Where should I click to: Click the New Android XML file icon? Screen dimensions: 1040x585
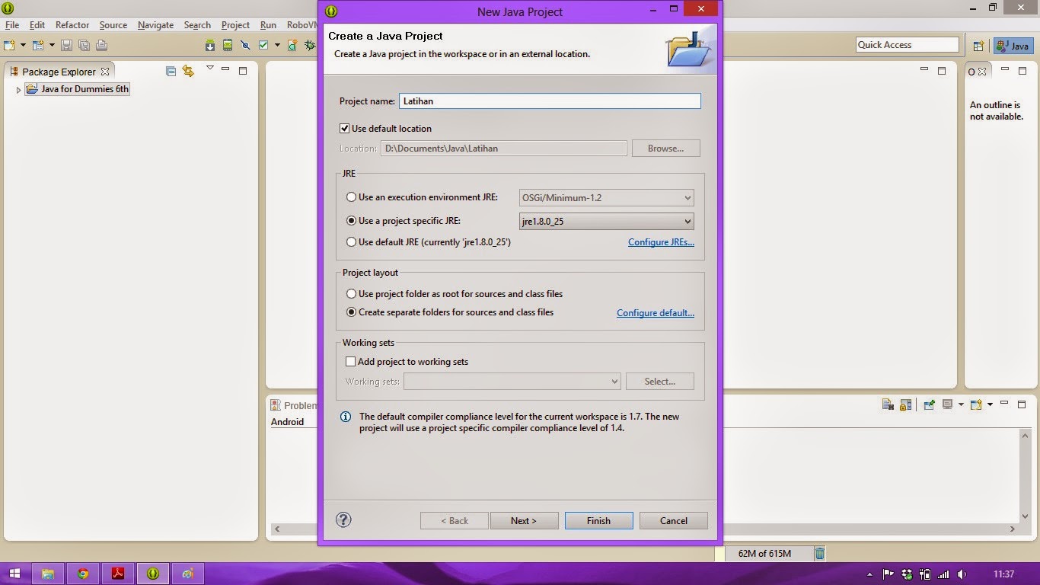pyautogui.click(x=292, y=45)
